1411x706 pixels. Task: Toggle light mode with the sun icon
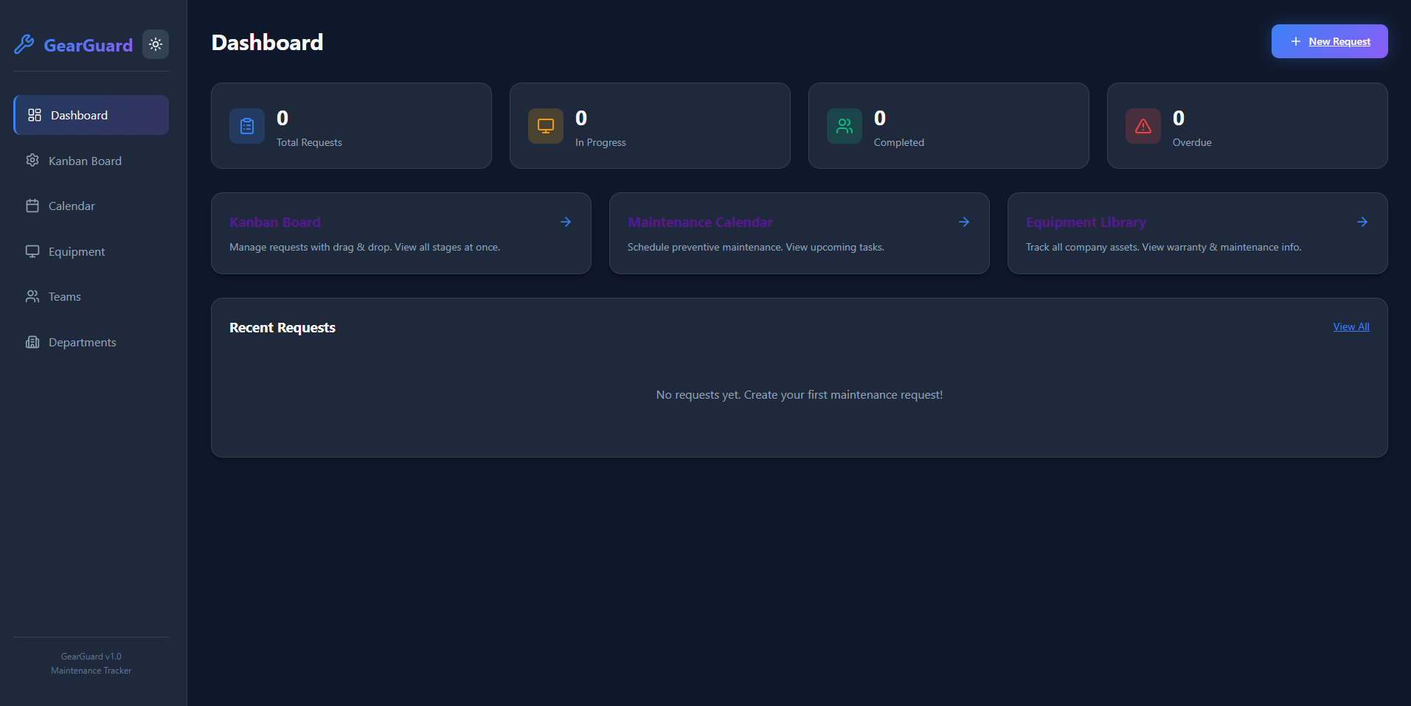tap(156, 44)
